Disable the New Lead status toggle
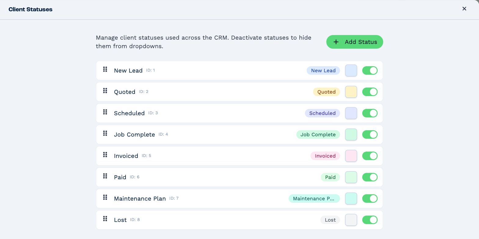 pyautogui.click(x=370, y=70)
